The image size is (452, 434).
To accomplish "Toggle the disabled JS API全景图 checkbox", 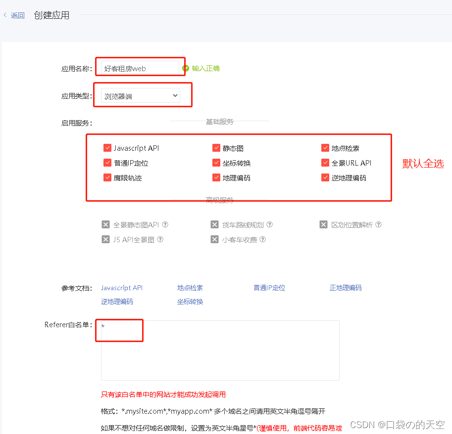I will [x=106, y=239].
